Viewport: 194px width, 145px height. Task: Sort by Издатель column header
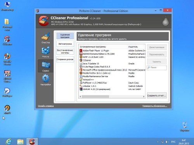point(136,47)
